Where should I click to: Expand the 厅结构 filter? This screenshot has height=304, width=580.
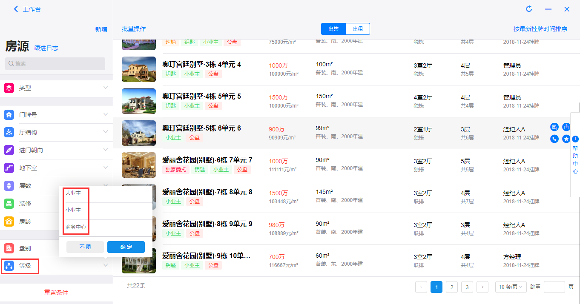[106, 132]
